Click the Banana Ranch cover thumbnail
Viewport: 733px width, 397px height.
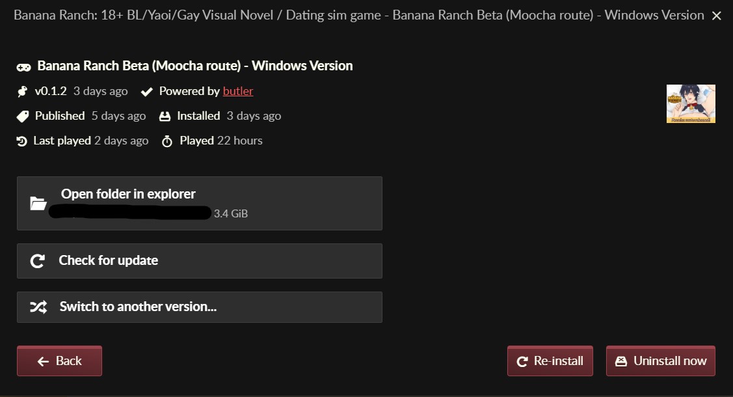point(691,103)
